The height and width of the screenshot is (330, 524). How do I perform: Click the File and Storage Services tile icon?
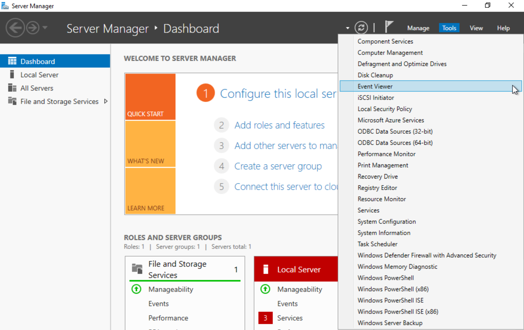[x=137, y=269]
